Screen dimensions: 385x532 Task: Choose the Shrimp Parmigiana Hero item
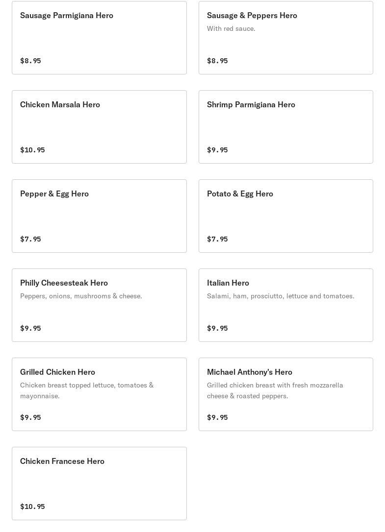pos(285,127)
